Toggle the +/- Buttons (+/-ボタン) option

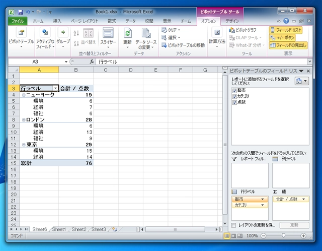282,38
